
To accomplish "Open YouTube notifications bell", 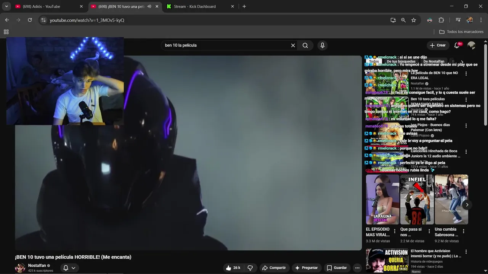I will point(457,45).
